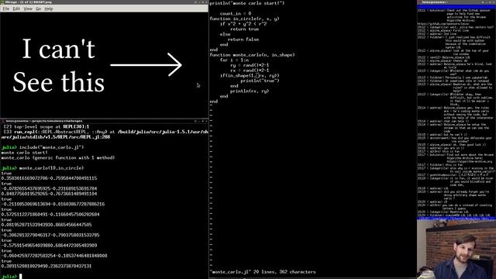Viewport: 496px width, 279px height.
Task: Click "top-level scope at REPL[30]:1" line
Action: 46,126
